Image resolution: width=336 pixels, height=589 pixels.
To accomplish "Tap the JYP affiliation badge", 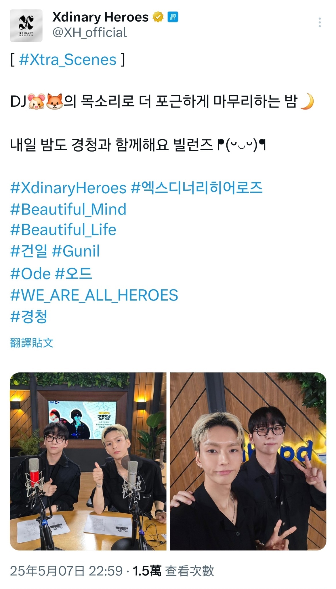I will 173,17.
